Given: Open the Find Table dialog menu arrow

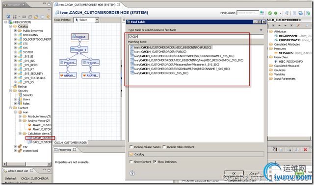Looking at the screenshot, I should tap(261, 30).
